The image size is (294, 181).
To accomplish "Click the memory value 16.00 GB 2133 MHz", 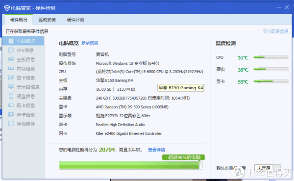I will coord(116,89).
